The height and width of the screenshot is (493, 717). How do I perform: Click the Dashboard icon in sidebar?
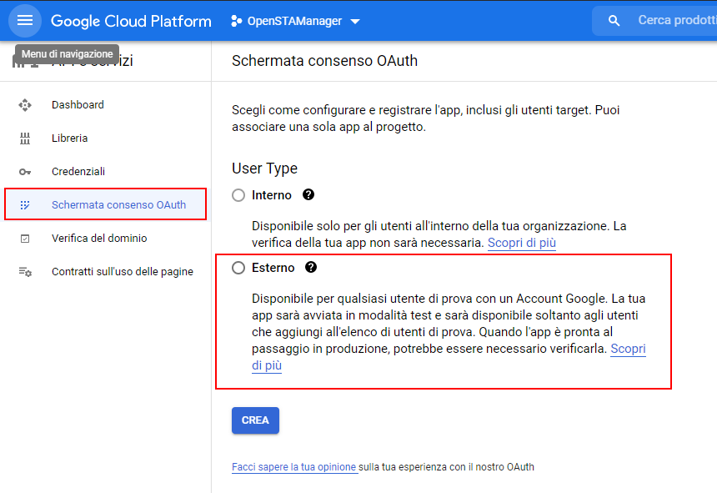(25, 105)
